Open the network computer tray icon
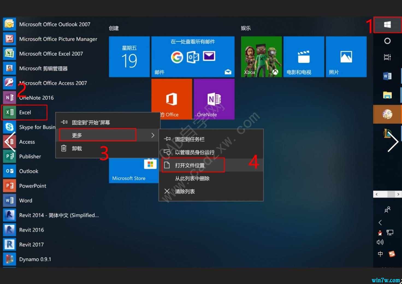This screenshot has width=402, height=284. [390, 233]
